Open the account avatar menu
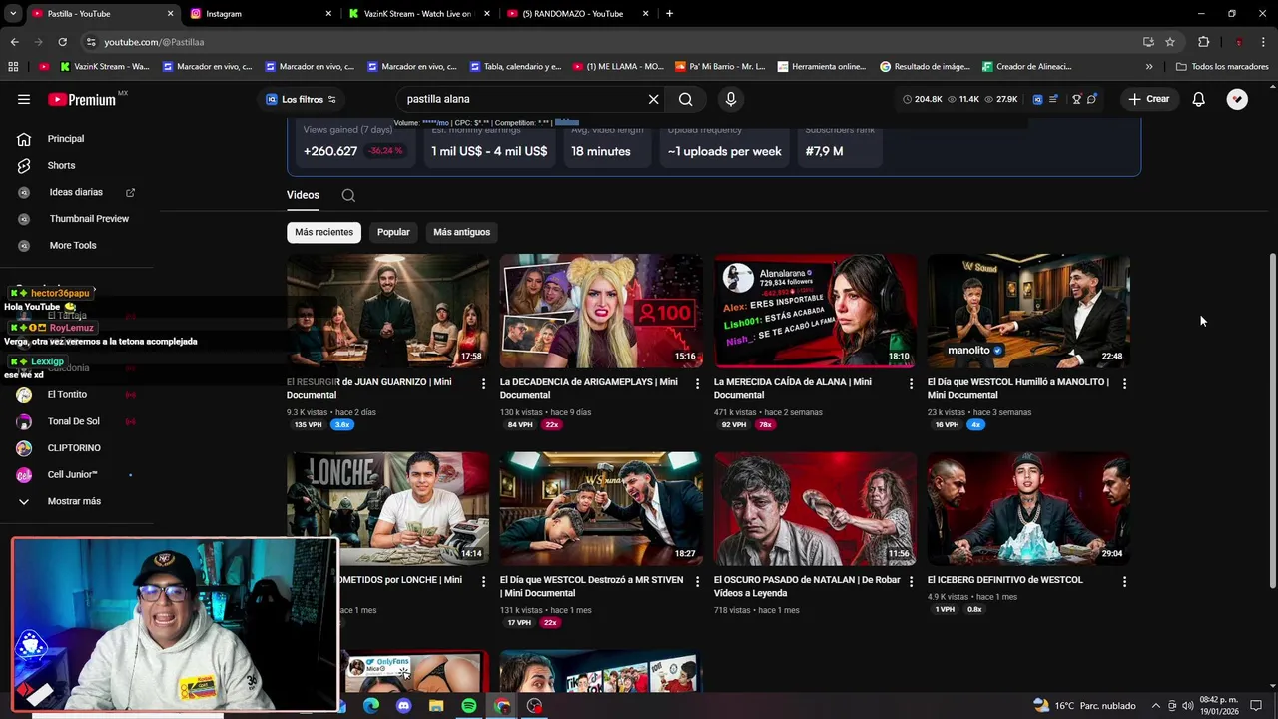The width and height of the screenshot is (1278, 719). (1237, 99)
